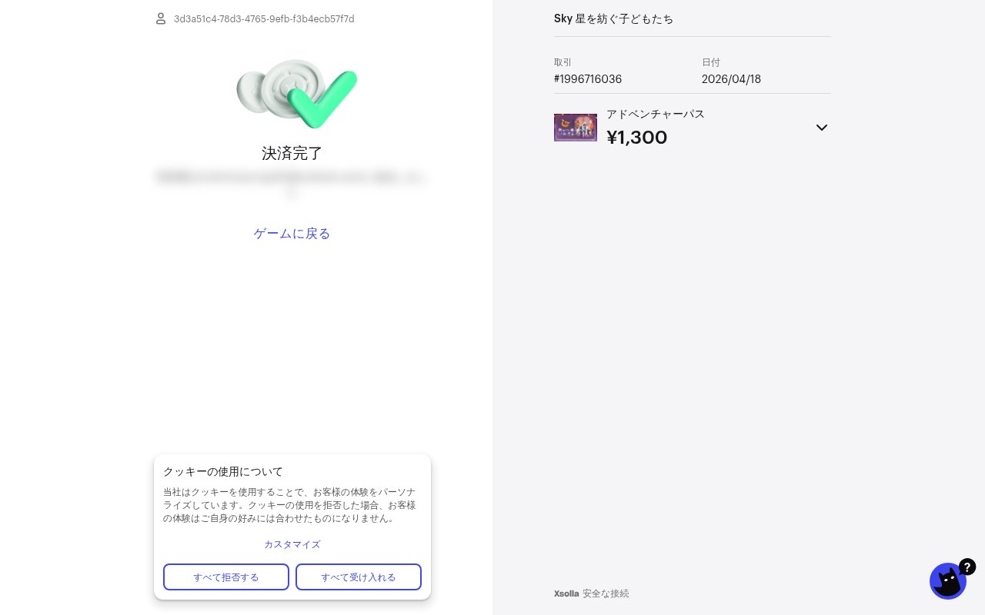Expand the アドベンチャーパス order details chevron
Screen dimensions: 985x615
point(822,128)
